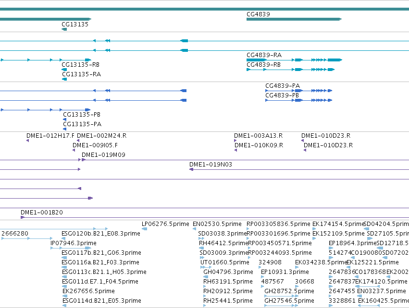Select EST LP06276.5prime label
Screen dimensions: 409x308
pos(165,224)
